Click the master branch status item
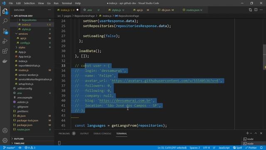 (x=9, y=147)
